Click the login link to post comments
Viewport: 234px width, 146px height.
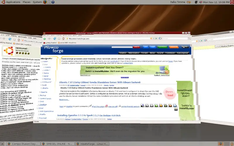click(x=61, y=106)
